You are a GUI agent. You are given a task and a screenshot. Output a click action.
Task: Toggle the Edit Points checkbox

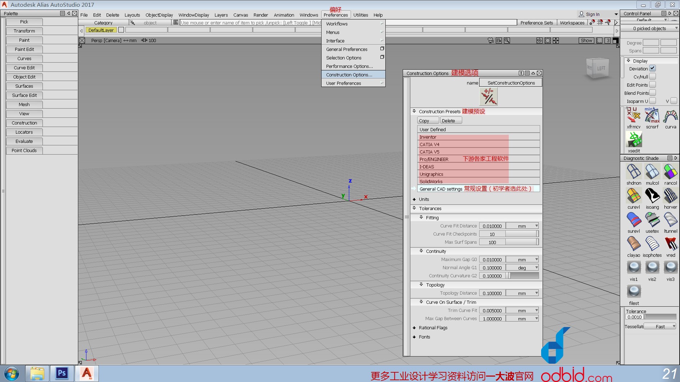click(652, 85)
